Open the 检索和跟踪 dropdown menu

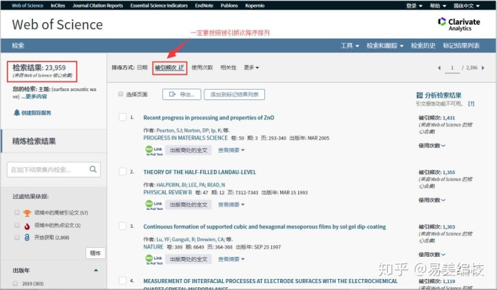point(384,46)
